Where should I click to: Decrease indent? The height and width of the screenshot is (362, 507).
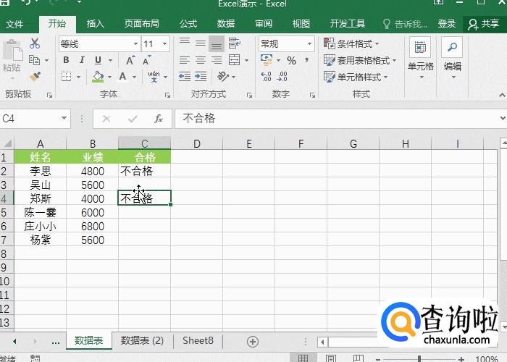185,77
